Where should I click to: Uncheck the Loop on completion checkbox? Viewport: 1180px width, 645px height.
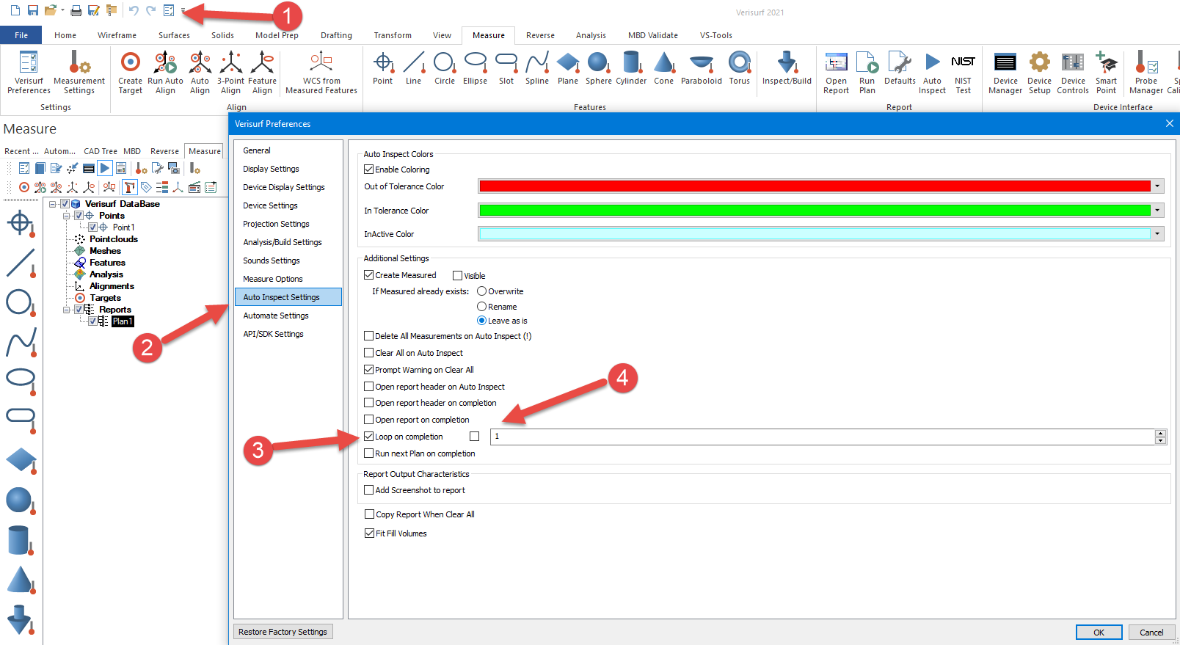(369, 437)
